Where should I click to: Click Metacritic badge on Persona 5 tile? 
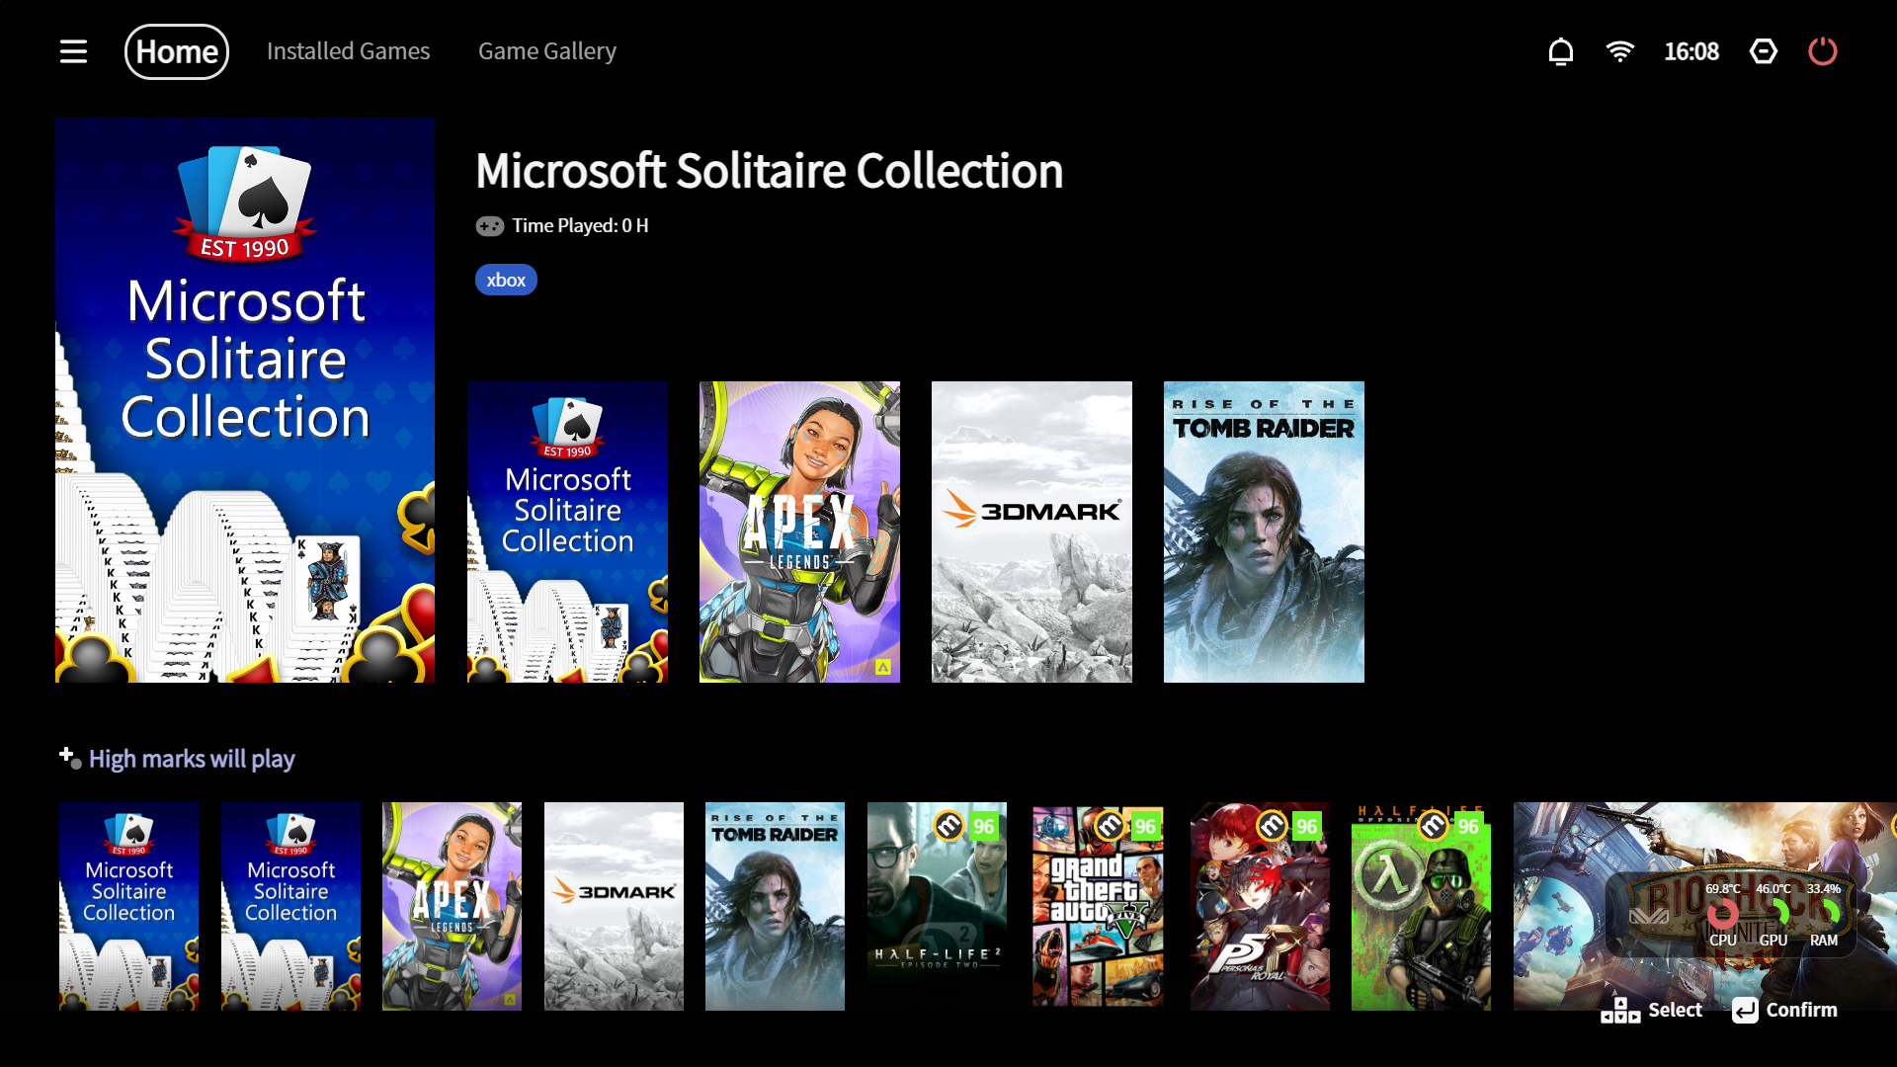click(1273, 825)
